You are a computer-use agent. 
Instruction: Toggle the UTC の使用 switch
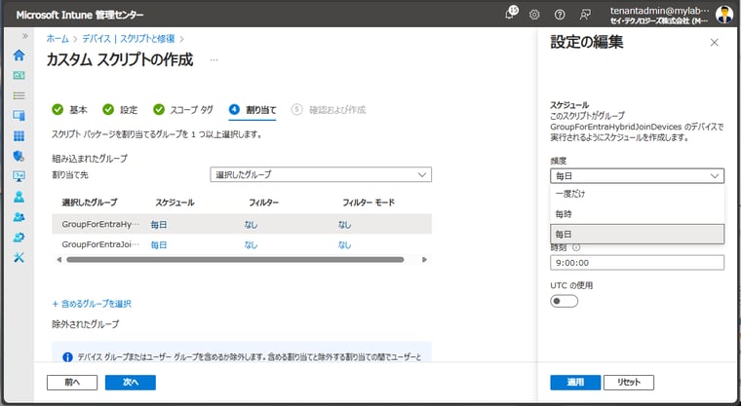point(564,301)
